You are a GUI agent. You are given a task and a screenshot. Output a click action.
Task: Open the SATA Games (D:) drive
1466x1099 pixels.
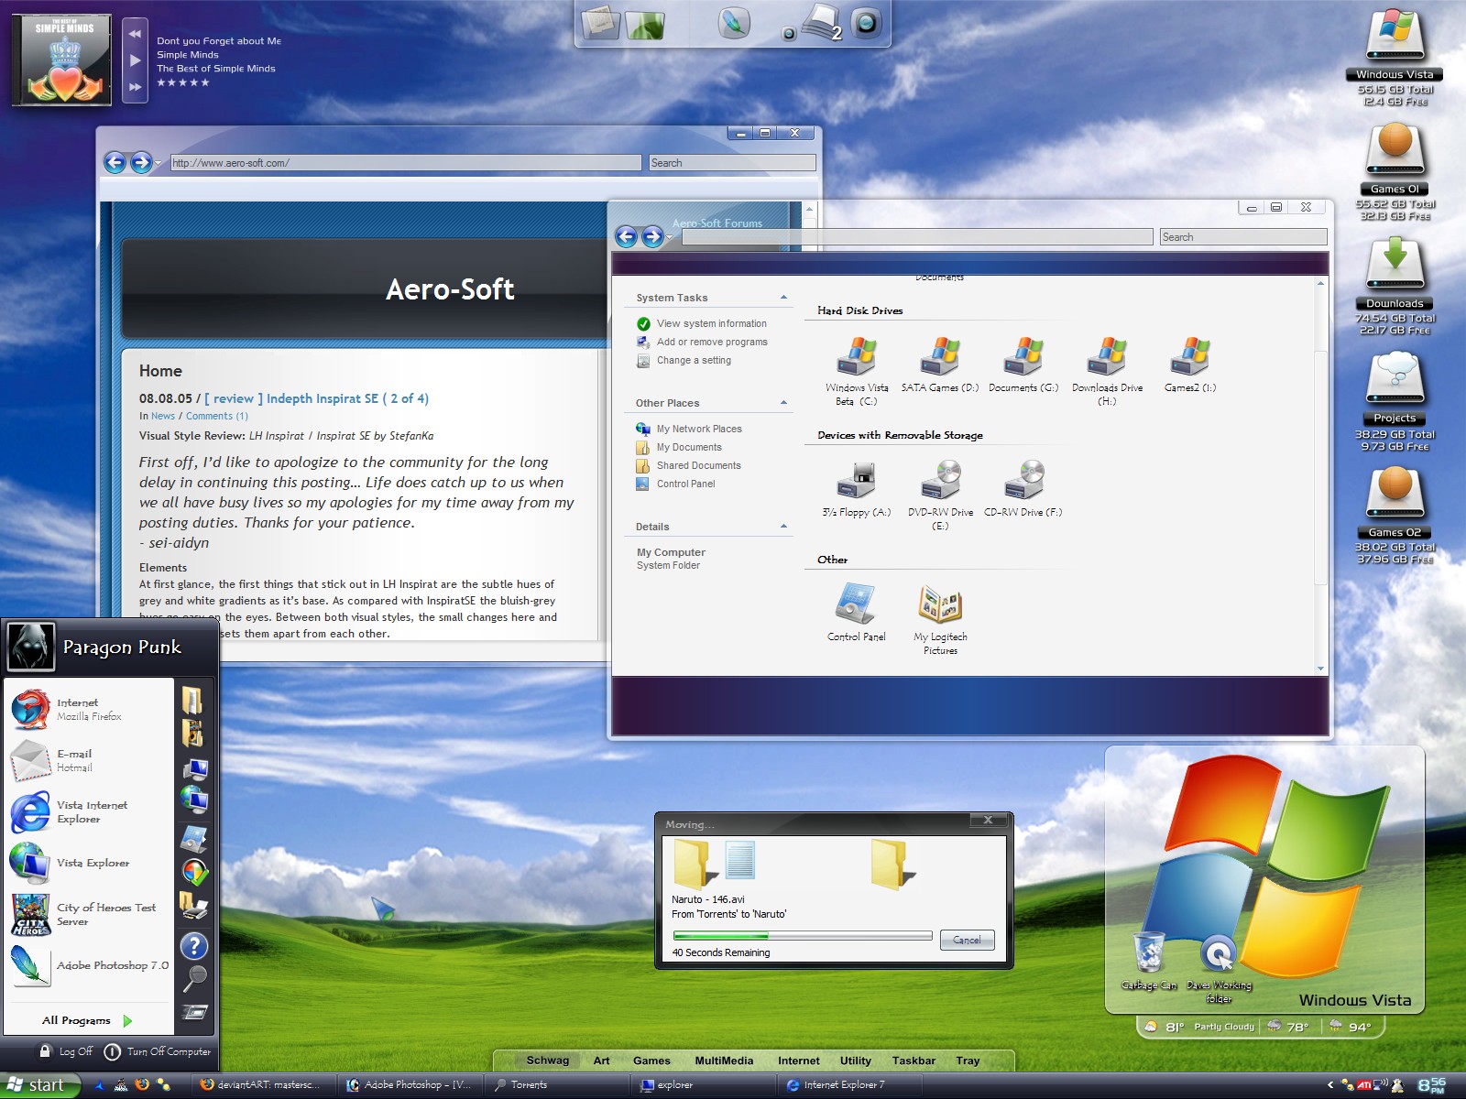(x=940, y=365)
